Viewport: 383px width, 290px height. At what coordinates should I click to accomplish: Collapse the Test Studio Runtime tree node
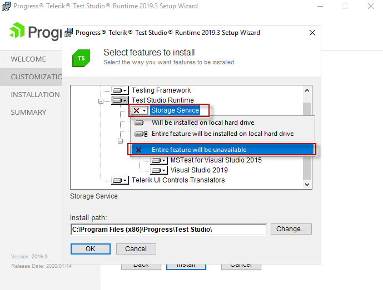[101, 101]
